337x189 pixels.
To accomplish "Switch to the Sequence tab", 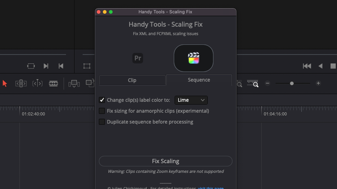I will coord(199,80).
